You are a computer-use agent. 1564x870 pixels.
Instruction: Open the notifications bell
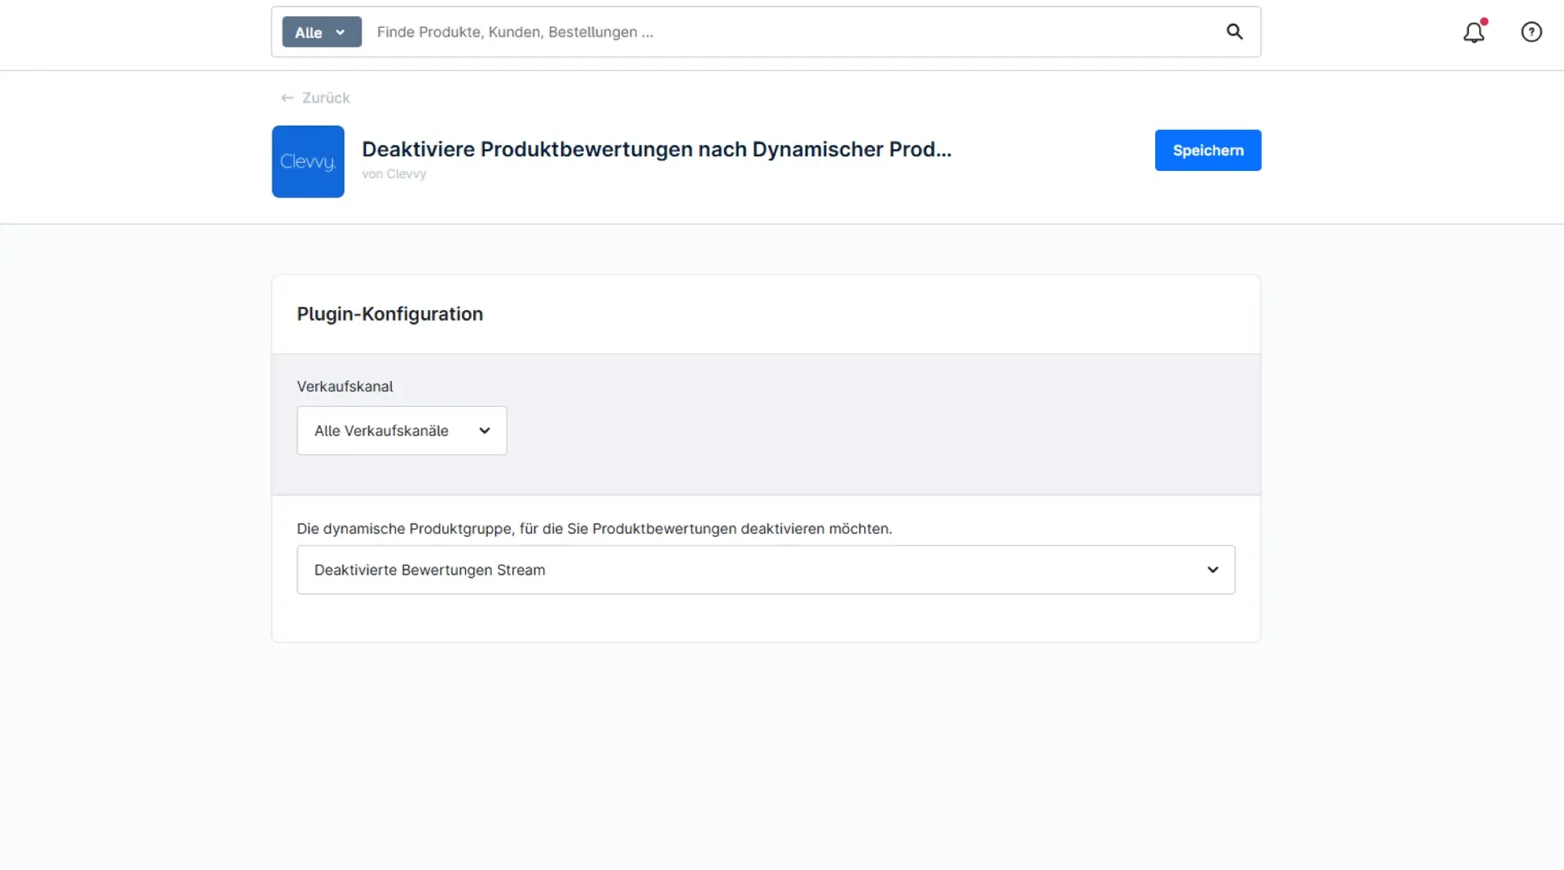coord(1474,32)
